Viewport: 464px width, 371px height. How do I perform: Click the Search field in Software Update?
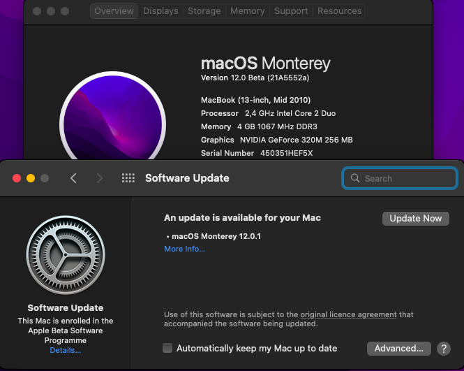coord(400,178)
